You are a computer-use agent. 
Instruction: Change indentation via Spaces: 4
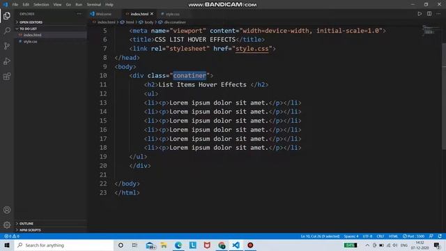click(x=351, y=236)
